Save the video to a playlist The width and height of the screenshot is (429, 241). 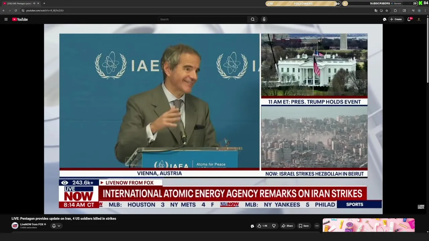304,226
